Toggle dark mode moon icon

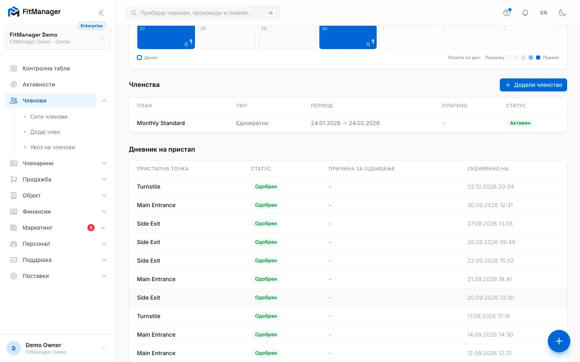point(562,13)
